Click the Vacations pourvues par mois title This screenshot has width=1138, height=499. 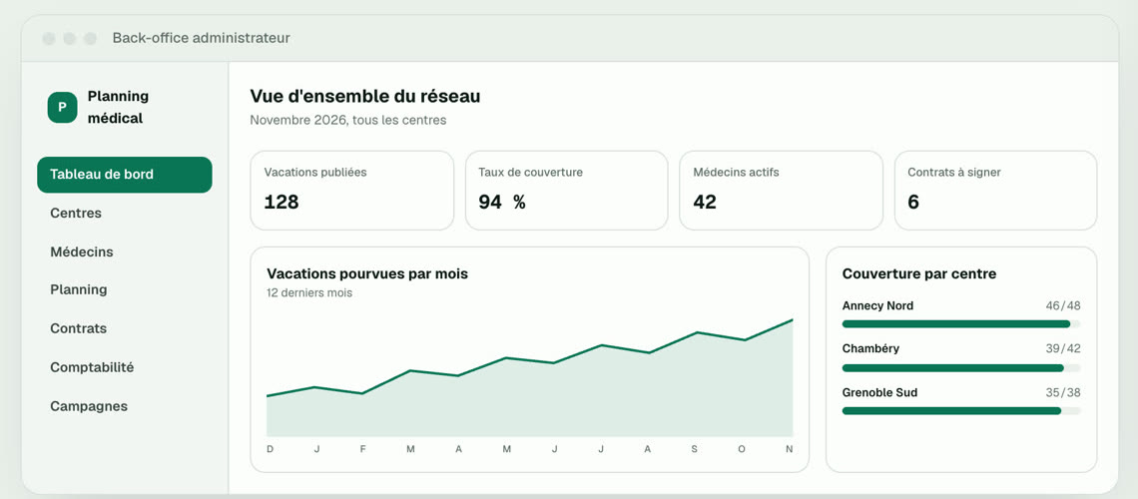click(x=367, y=273)
